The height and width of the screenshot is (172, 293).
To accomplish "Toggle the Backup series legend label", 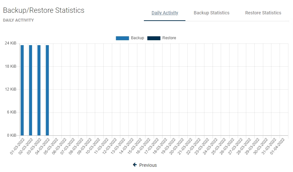I will coord(137,38).
